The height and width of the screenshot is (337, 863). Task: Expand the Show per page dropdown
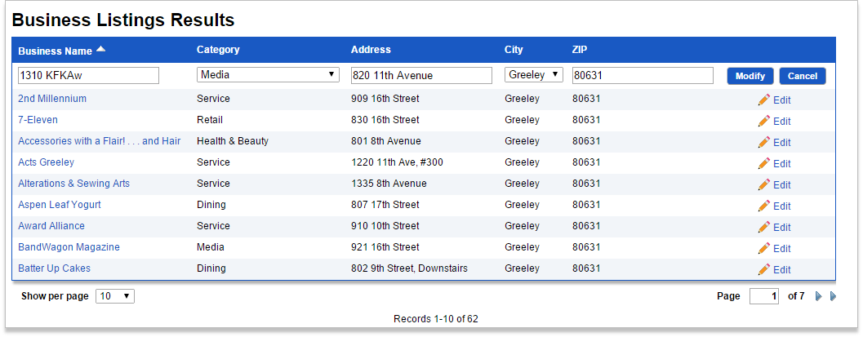[115, 296]
